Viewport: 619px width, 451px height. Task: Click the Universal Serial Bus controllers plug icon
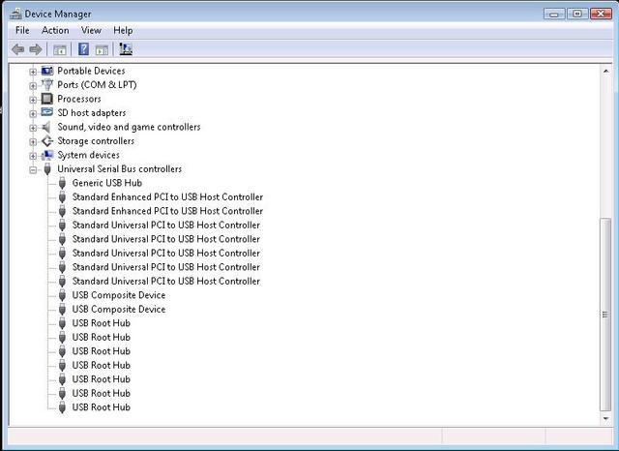coord(47,169)
